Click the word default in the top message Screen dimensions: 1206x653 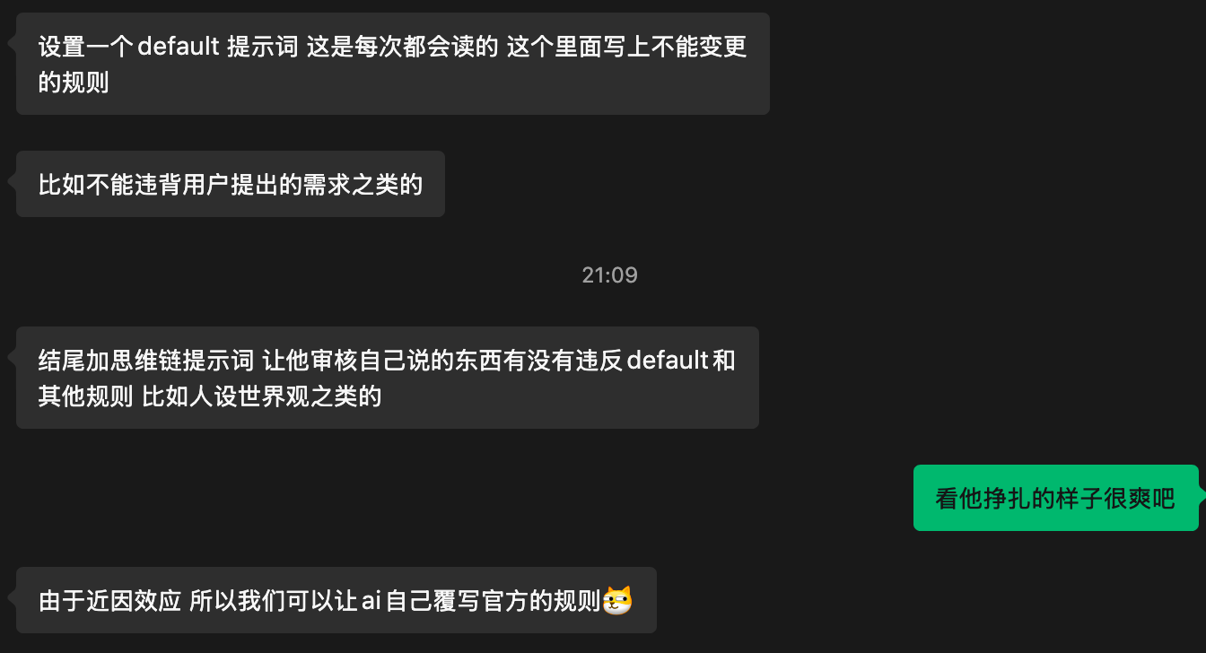(179, 47)
